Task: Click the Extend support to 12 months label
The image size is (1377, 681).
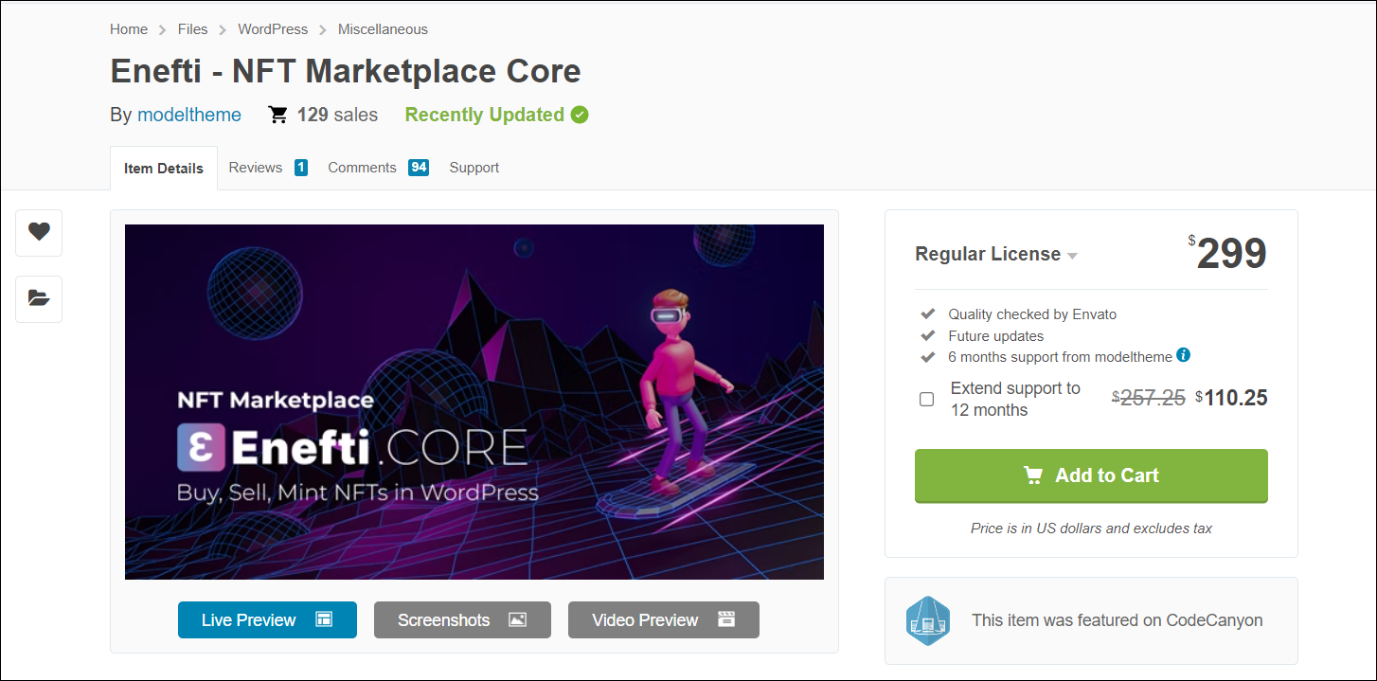Action: [x=1015, y=399]
